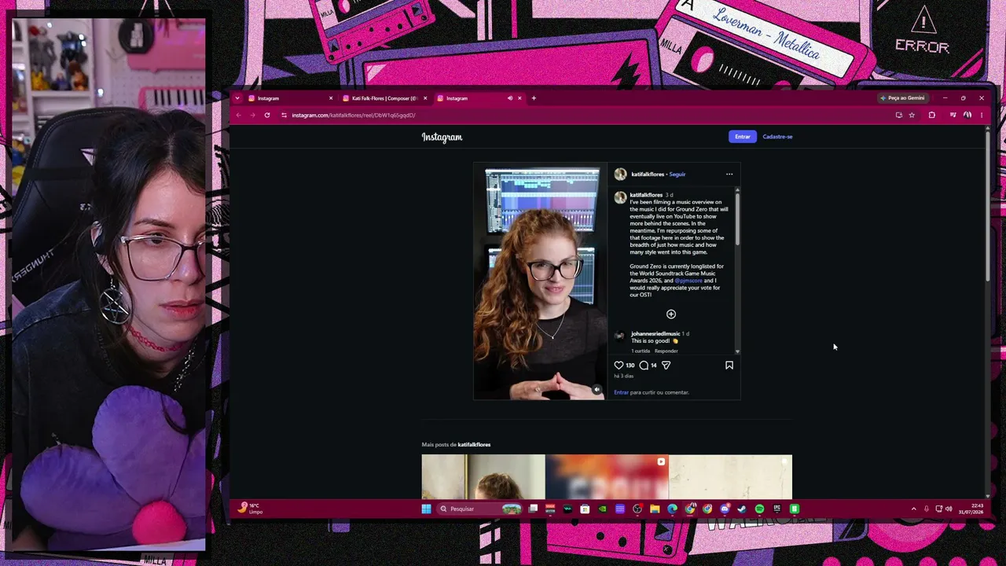
Task: Open Discord from the taskbar
Action: [x=725, y=509]
